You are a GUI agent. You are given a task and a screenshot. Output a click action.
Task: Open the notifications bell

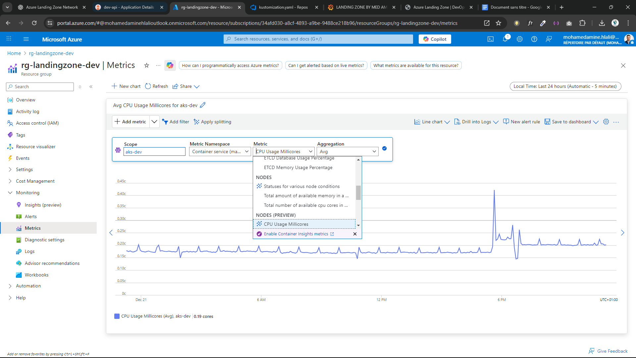[x=505, y=39]
